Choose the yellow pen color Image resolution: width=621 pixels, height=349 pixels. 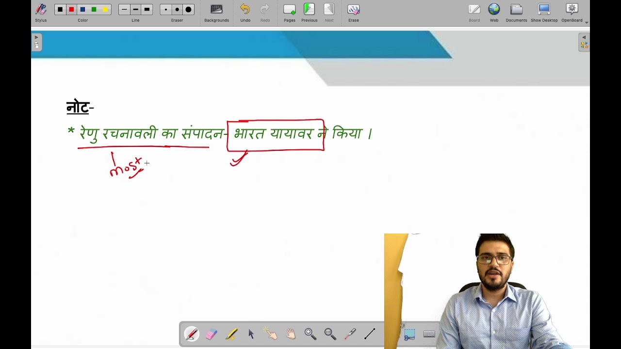pos(105,9)
